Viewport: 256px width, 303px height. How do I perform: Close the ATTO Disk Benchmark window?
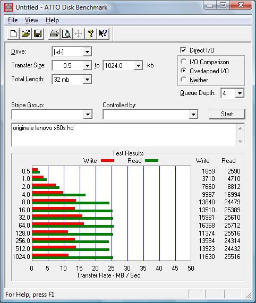pos(241,5)
